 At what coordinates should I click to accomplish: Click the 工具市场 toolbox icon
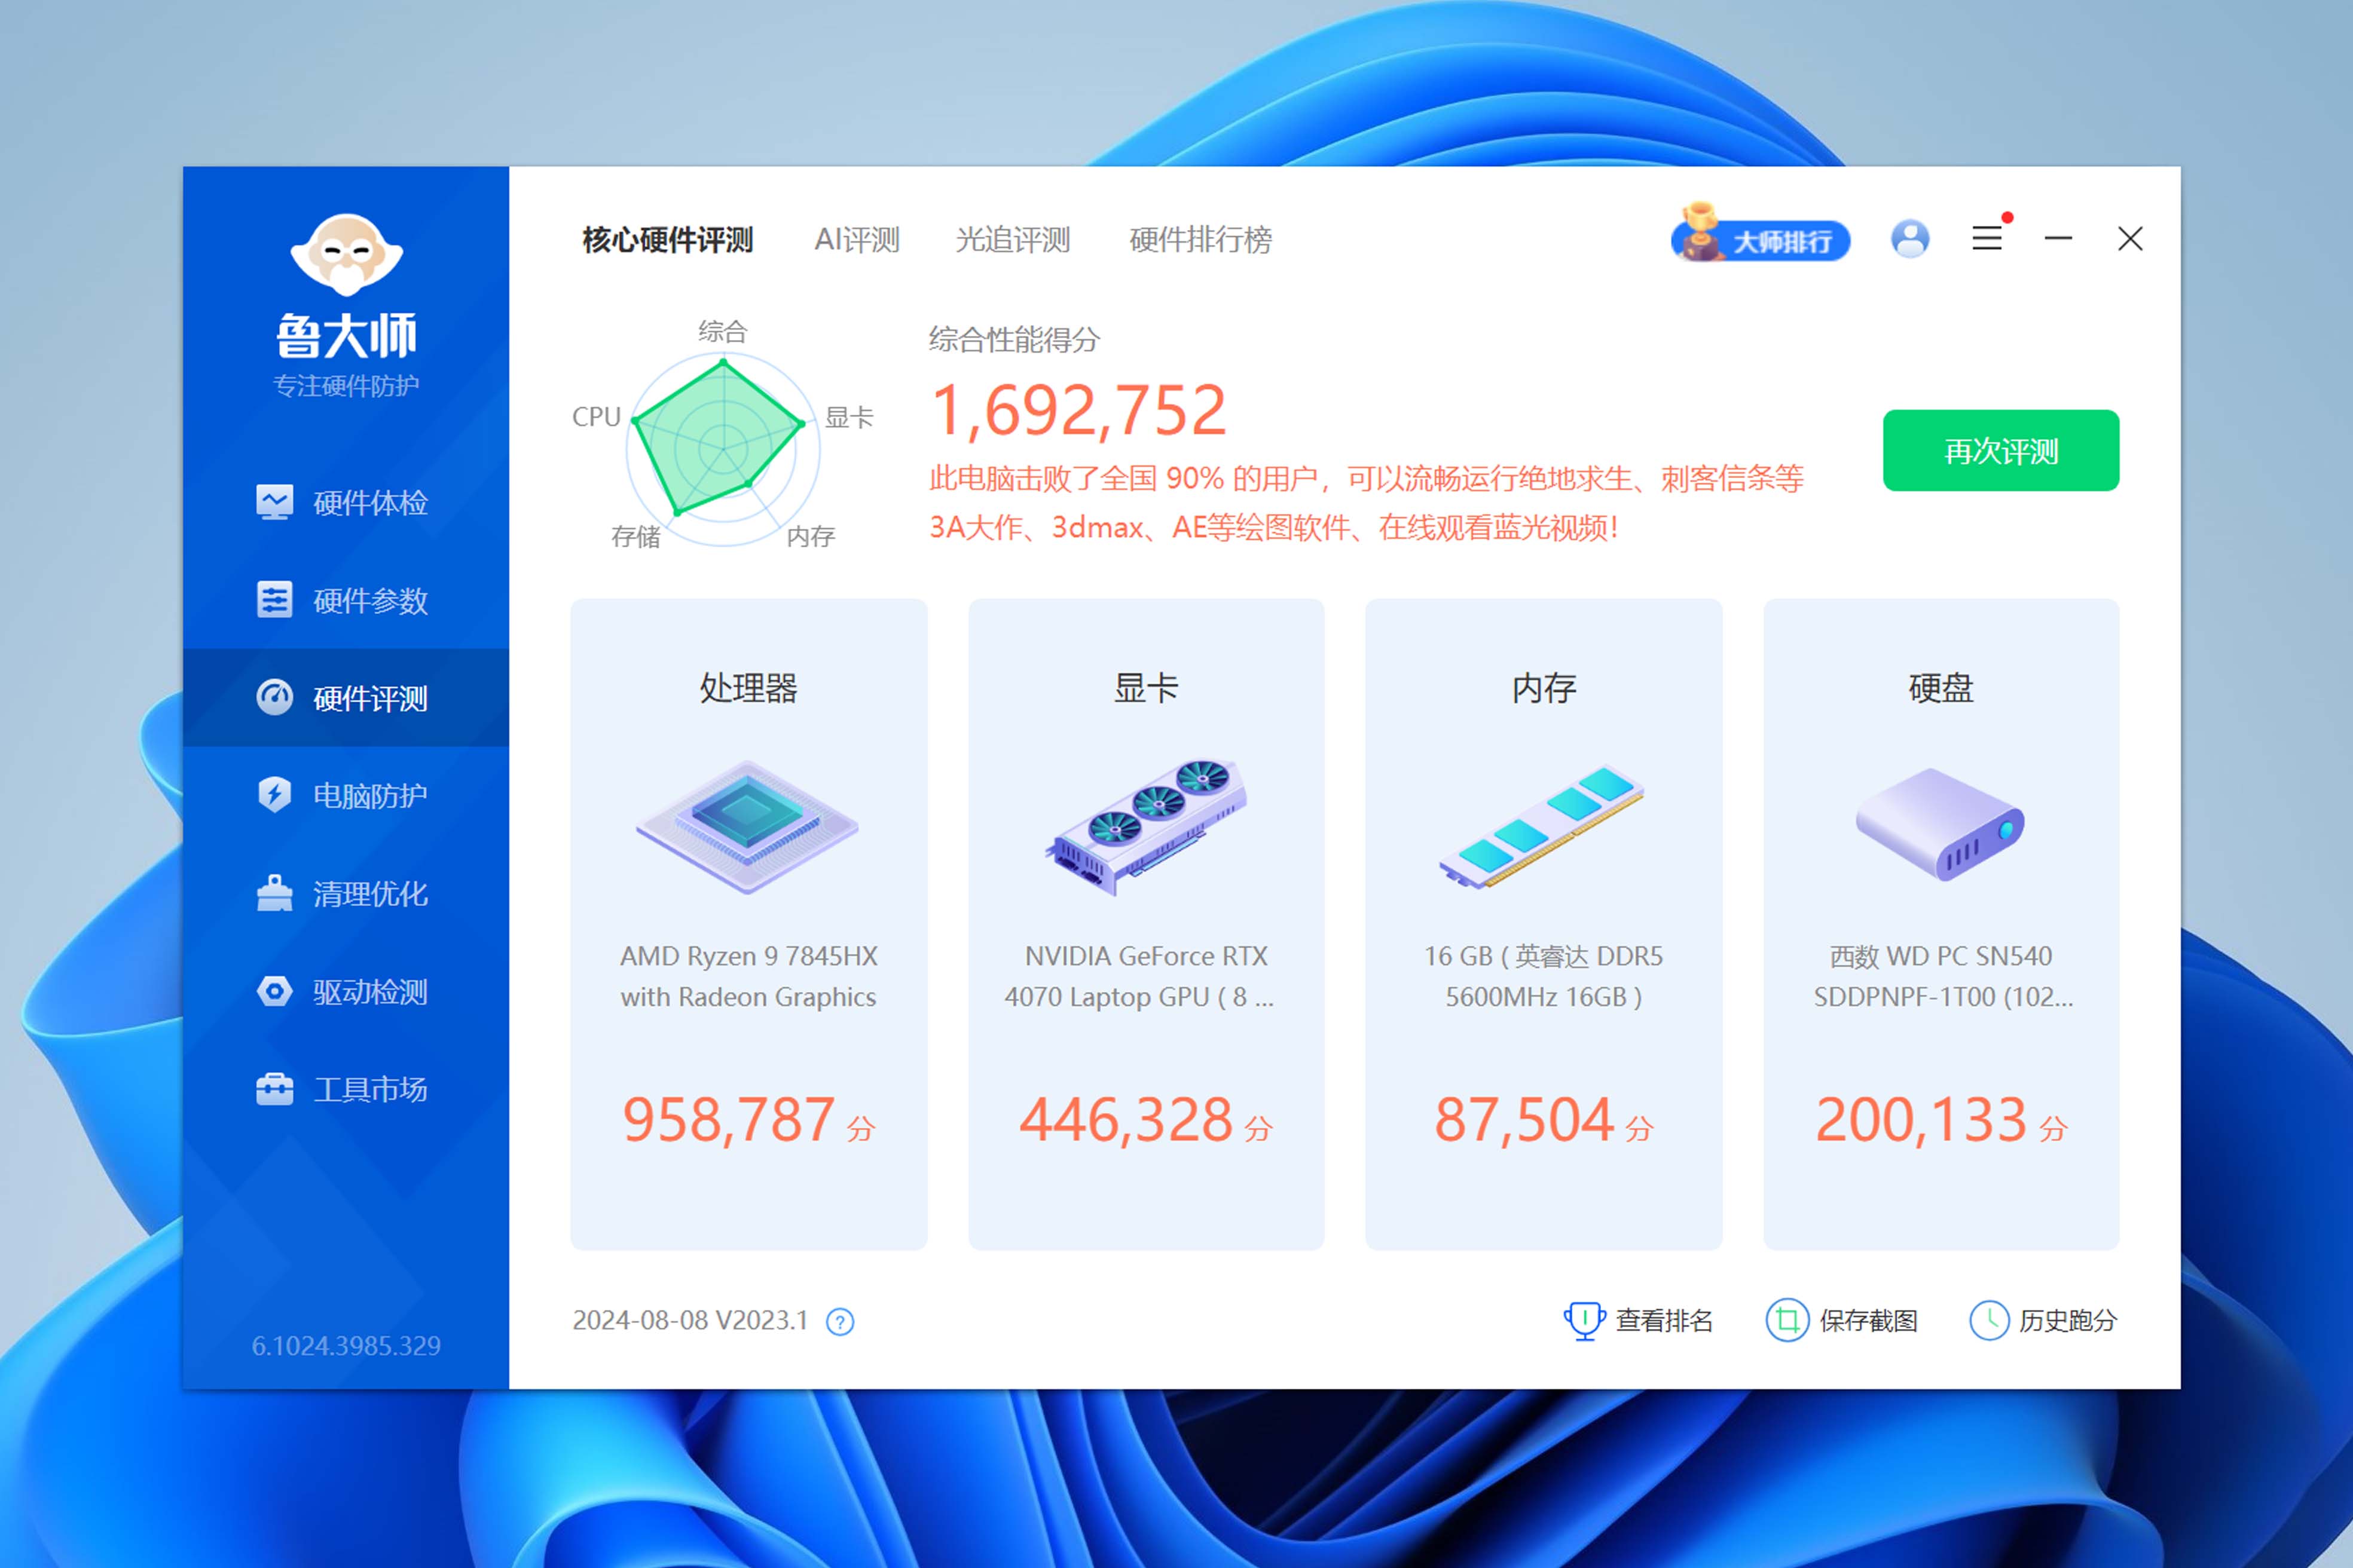[x=274, y=1089]
